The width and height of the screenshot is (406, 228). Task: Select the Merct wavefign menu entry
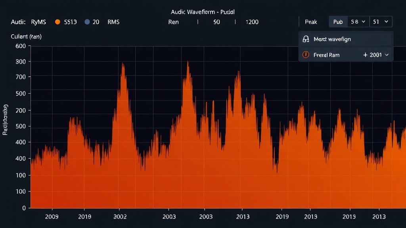click(x=332, y=39)
